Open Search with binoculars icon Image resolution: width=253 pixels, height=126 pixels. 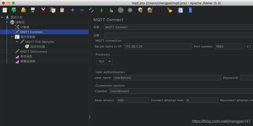pos(160,10)
